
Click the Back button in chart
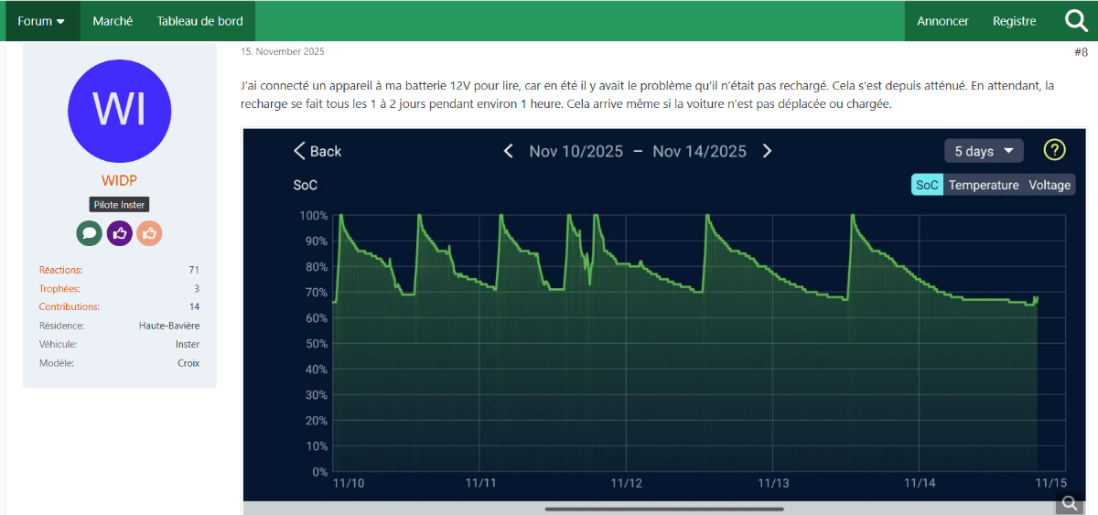[317, 151]
